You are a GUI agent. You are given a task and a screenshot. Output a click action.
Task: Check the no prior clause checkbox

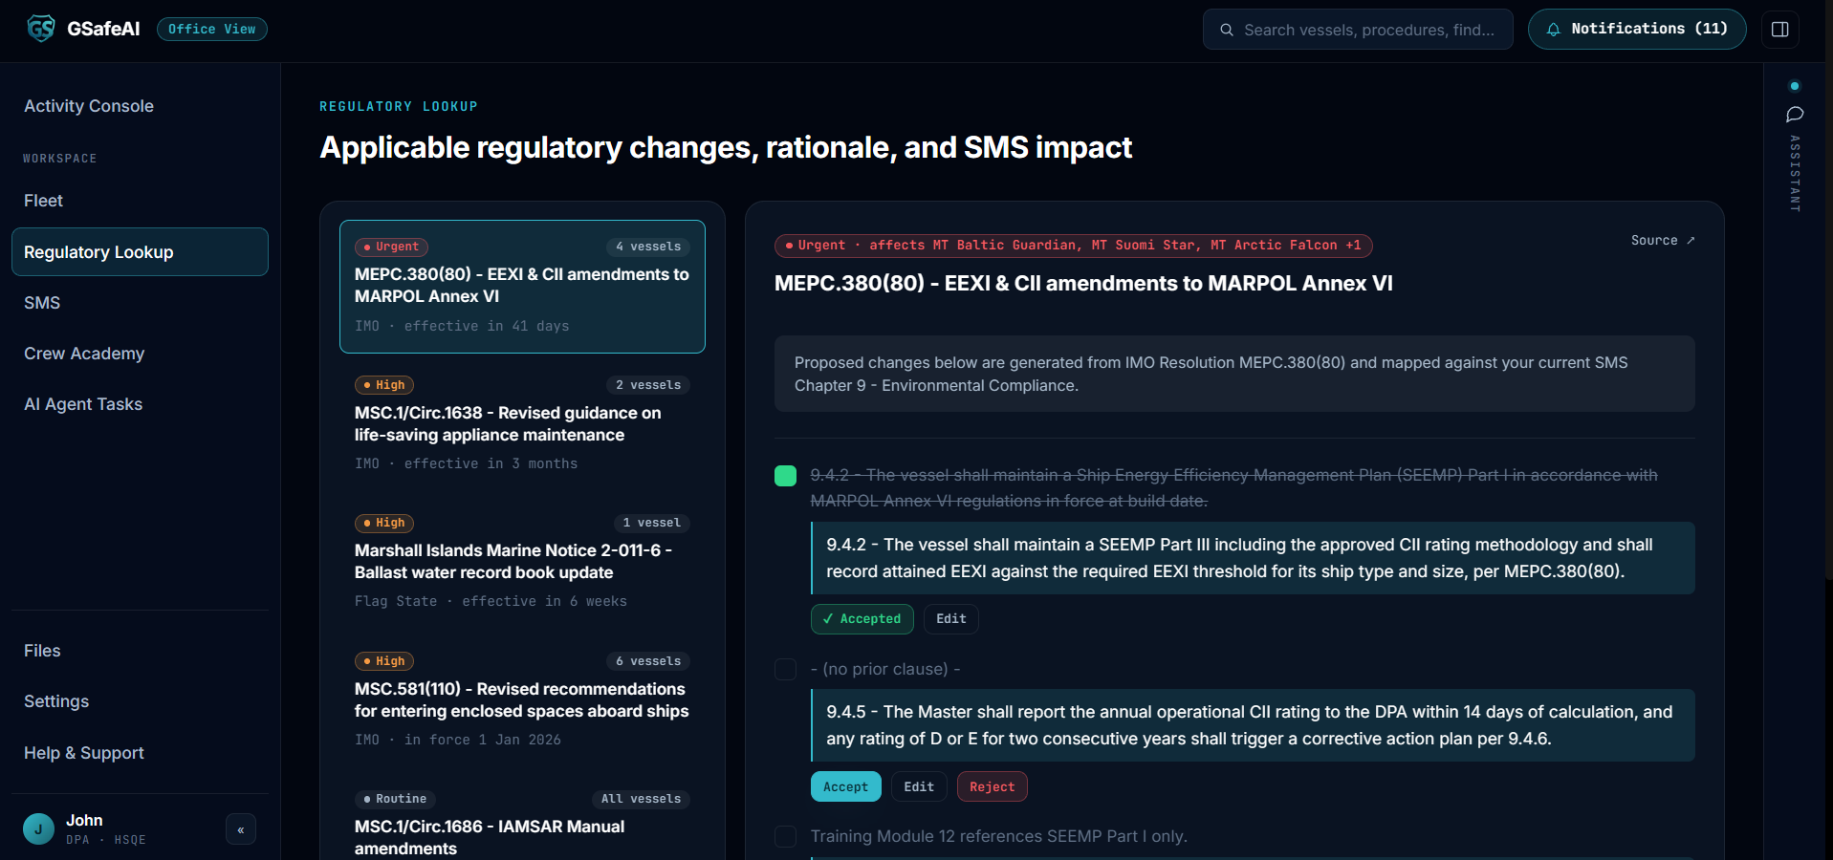(x=785, y=669)
